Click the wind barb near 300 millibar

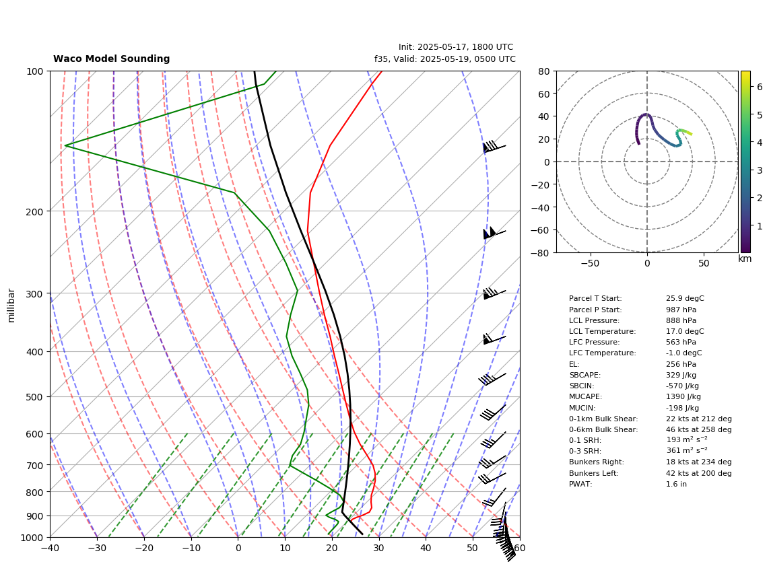pos(494,293)
